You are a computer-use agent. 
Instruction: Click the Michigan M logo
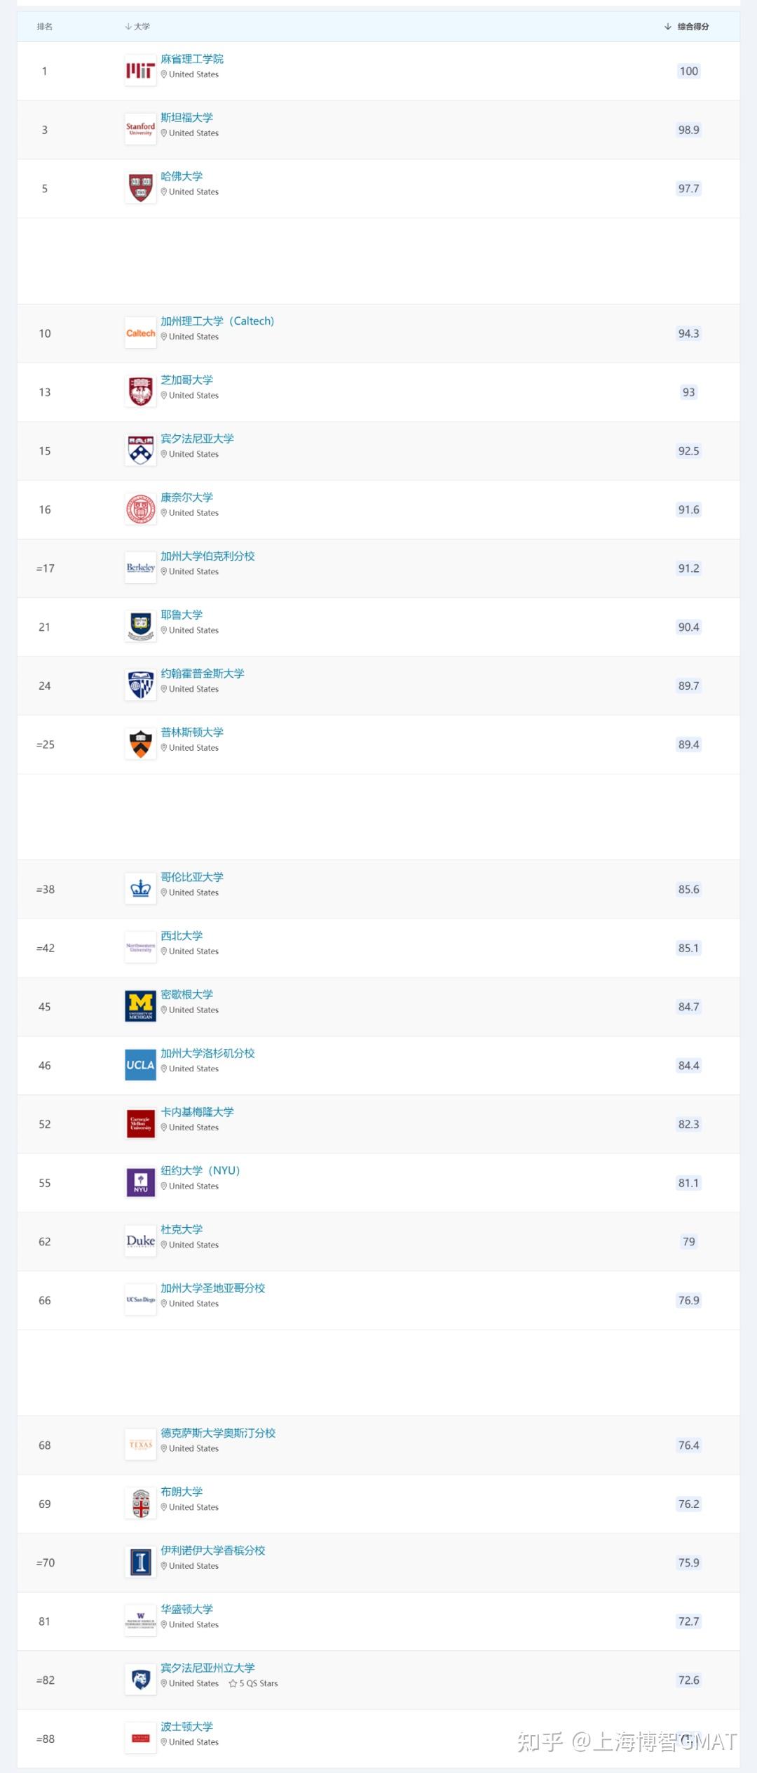[140, 1006]
